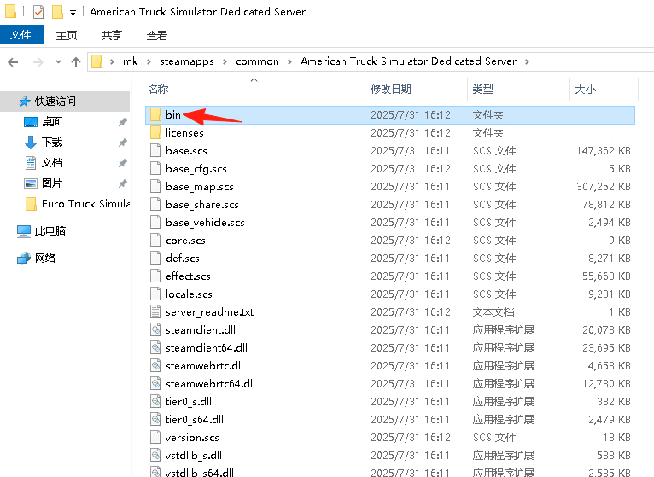This screenshot has height=477, width=654.
Task: Click the Documents (文档) sidebar icon
Action: click(x=31, y=163)
